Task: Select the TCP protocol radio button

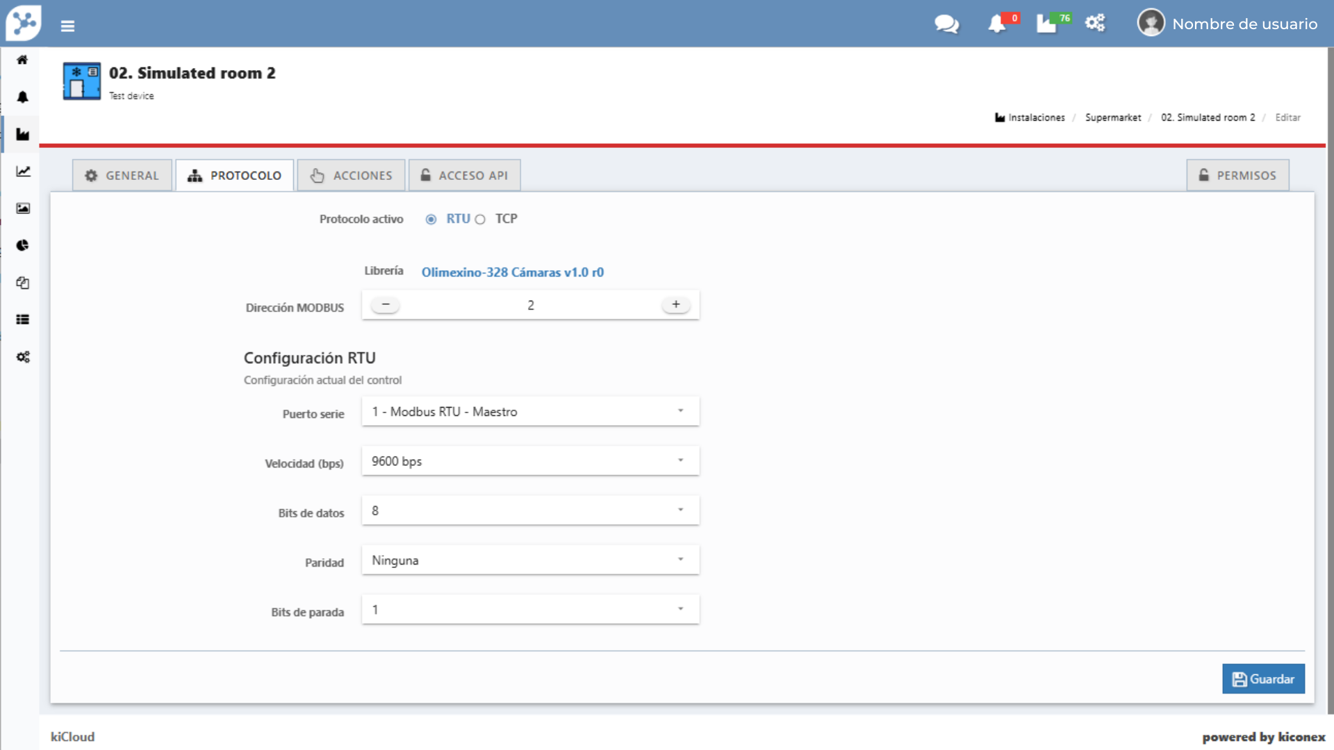Action: pyautogui.click(x=480, y=219)
